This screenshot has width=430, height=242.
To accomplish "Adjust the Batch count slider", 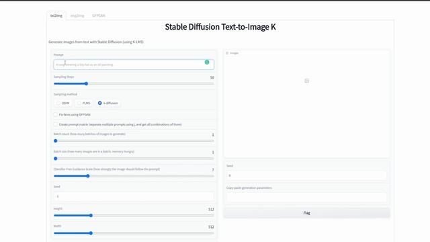I will coord(134,140).
